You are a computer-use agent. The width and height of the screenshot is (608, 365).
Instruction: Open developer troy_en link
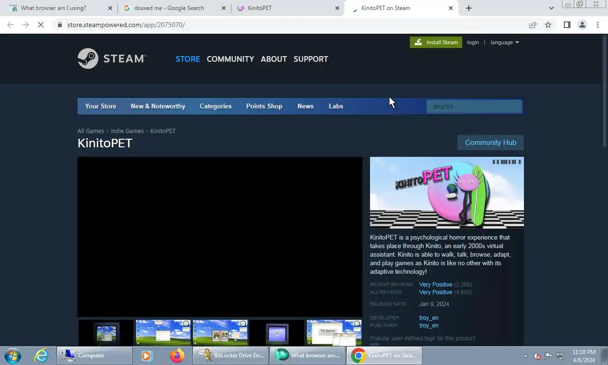[x=428, y=318]
